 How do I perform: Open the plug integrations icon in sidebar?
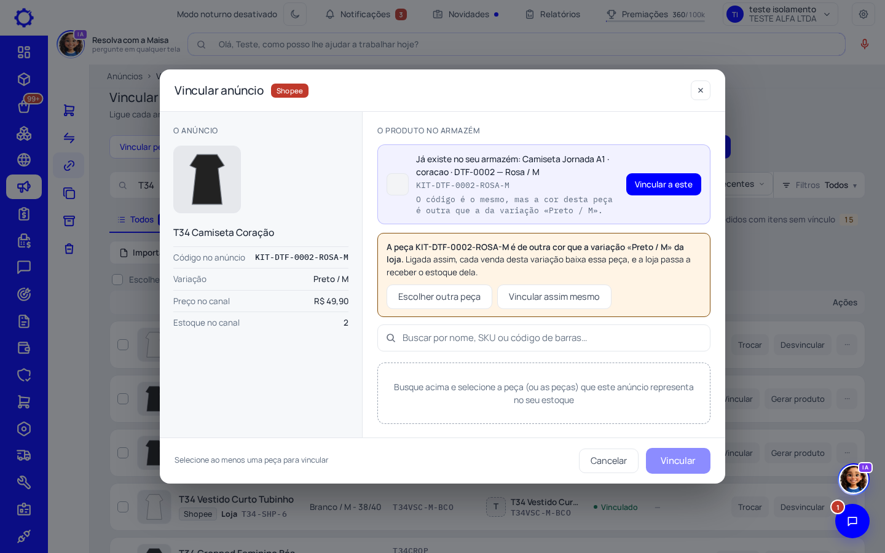click(24, 536)
